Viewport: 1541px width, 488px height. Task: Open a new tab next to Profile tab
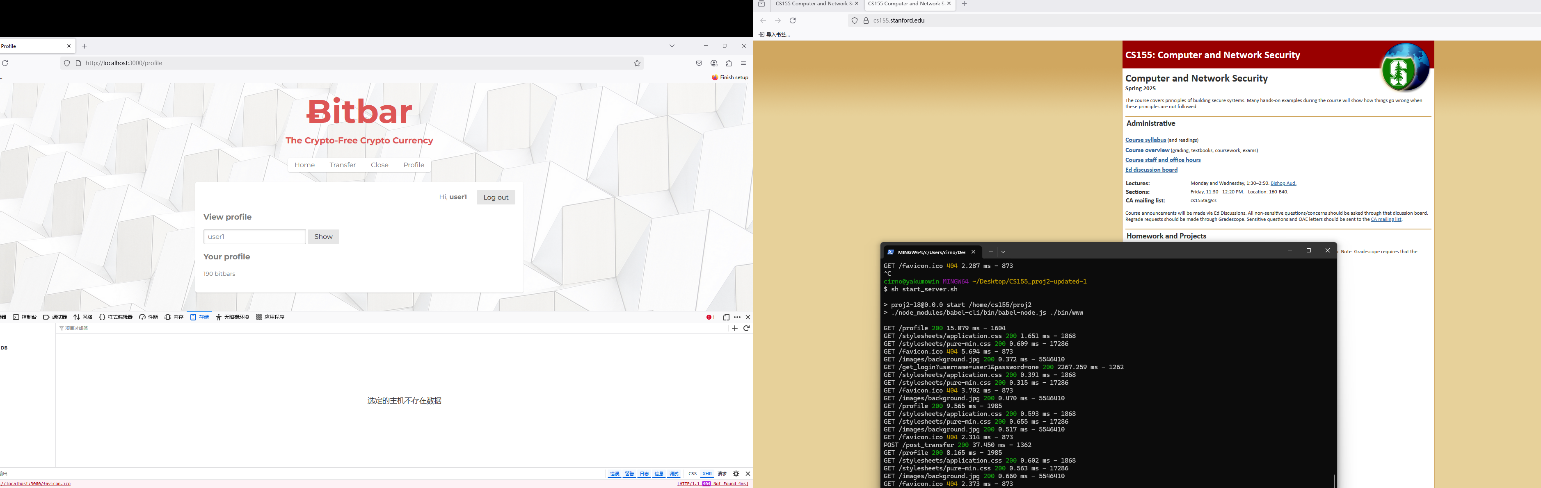85,46
